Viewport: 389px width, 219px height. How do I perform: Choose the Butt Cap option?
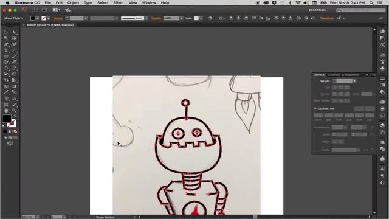coord(335,88)
